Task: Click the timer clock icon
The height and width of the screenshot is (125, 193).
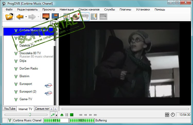Action: pos(173,115)
